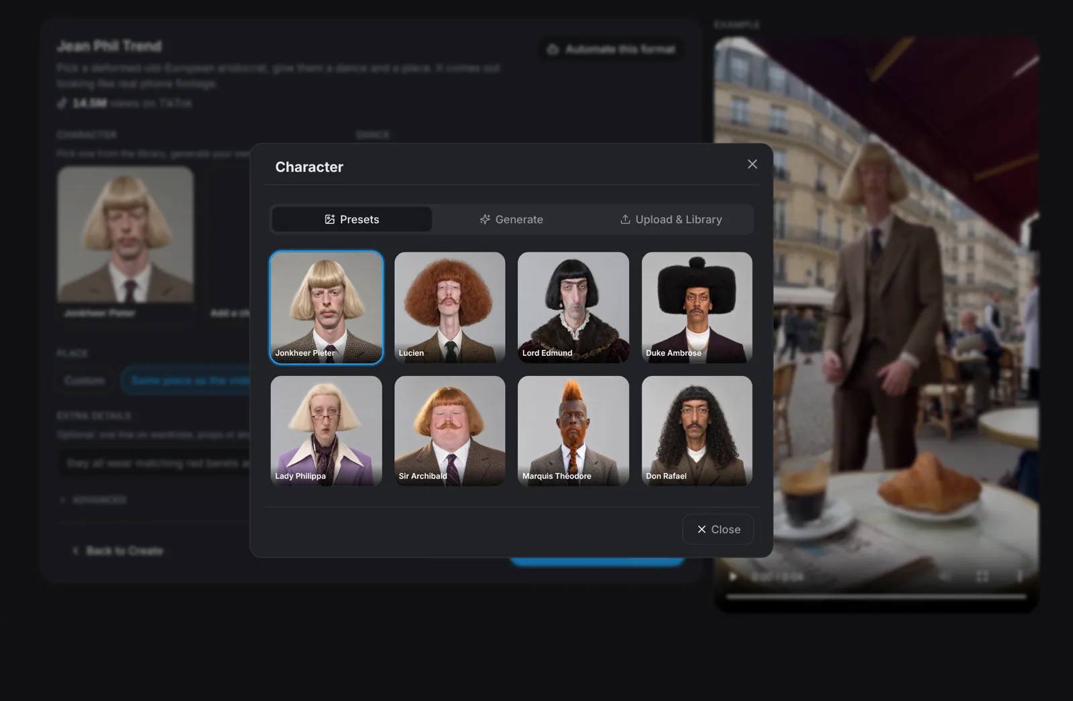This screenshot has height=701, width=1073.
Task: Select the Custom place option
Action: (x=84, y=381)
